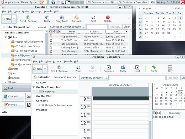The width and height of the screenshot is (185, 139).
Task: Click Send / Receive in the mail window
Action: point(28,19)
